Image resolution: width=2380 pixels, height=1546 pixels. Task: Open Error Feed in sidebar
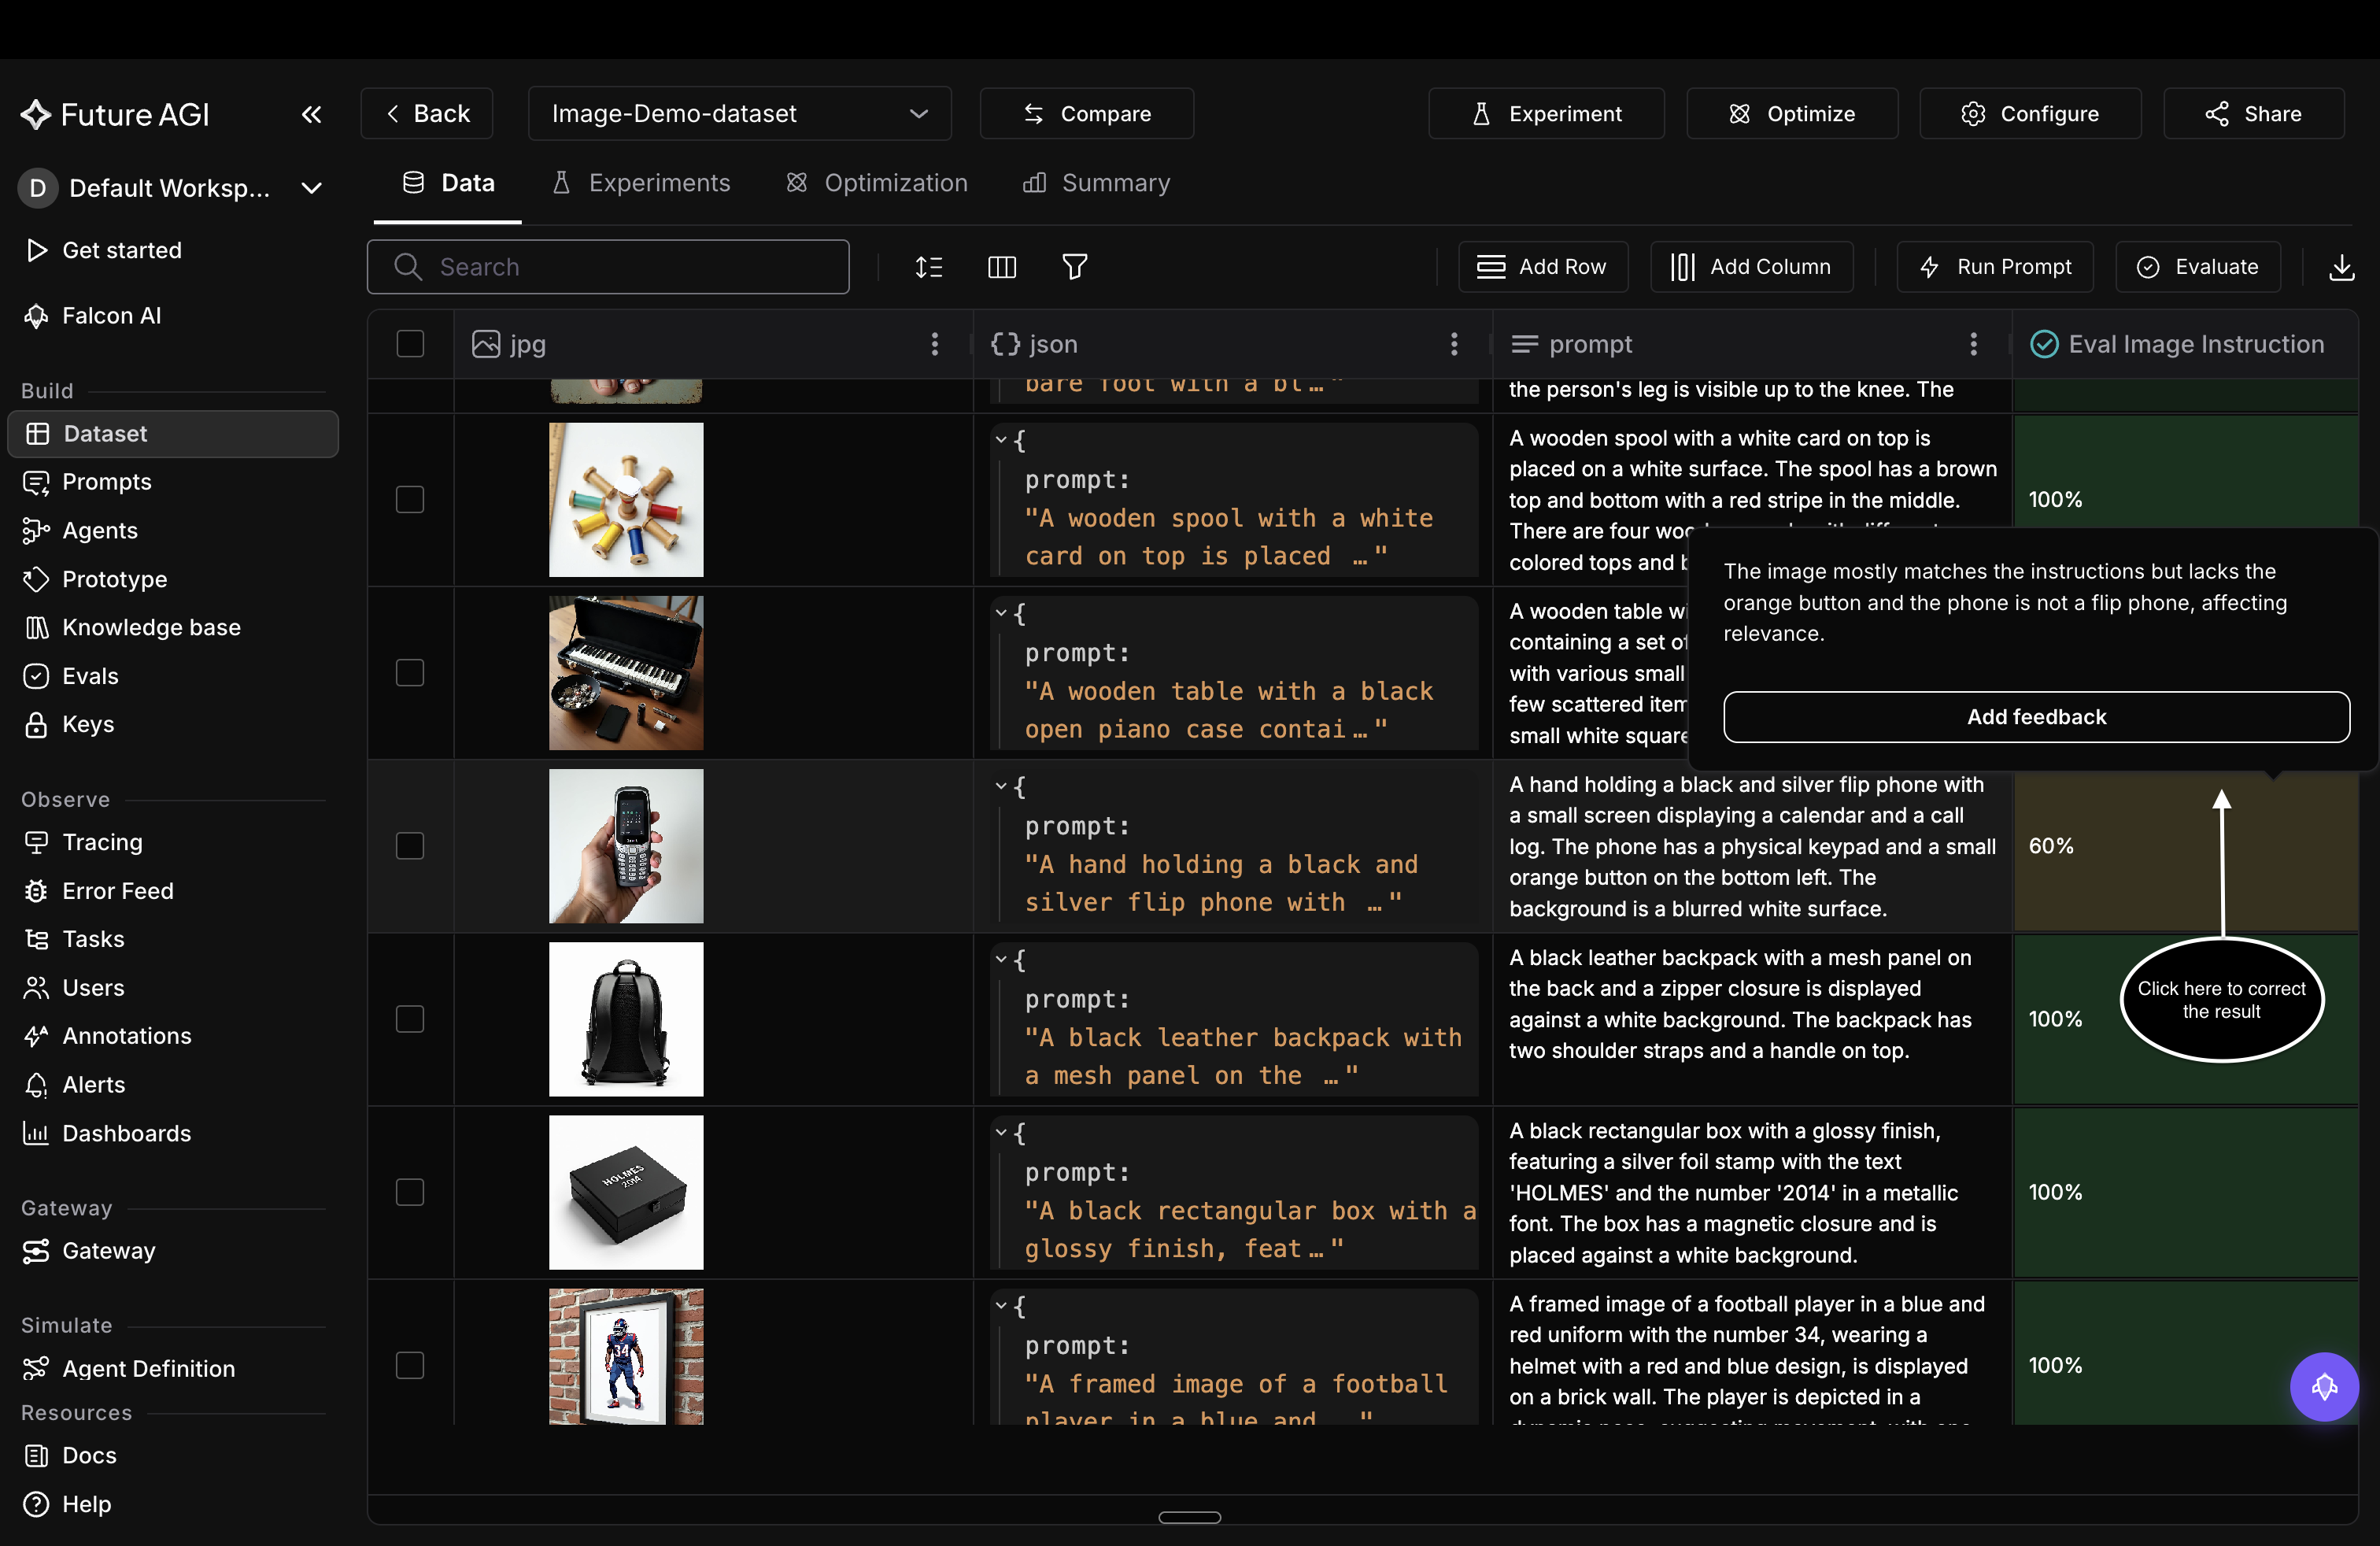[172, 891]
